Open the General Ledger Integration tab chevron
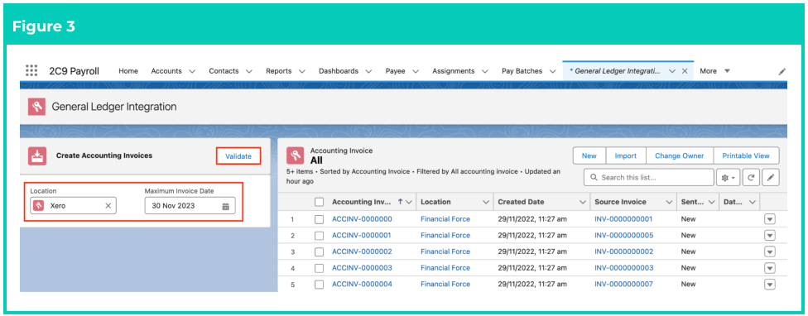The image size is (808, 316). (x=672, y=71)
